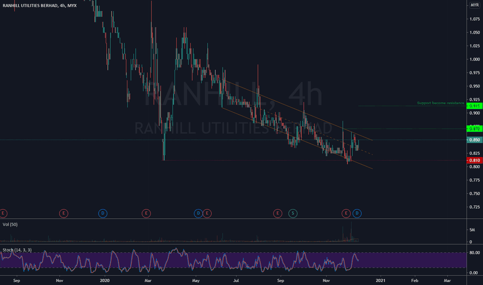Open the dividend marker above the 2020 label
The height and width of the screenshot is (285, 483).
tap(103, 213)
